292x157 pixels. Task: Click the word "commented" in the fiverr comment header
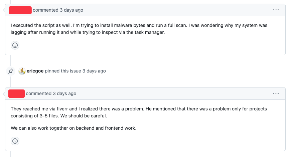(x=38, y=93)
